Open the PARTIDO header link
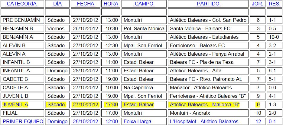This screenshot has width=283, height=125. (208, 4)
